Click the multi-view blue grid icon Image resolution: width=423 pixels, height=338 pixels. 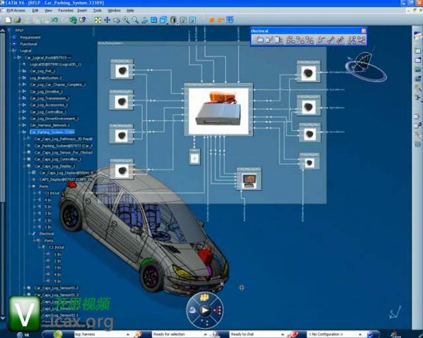click(x=153, y=20)
